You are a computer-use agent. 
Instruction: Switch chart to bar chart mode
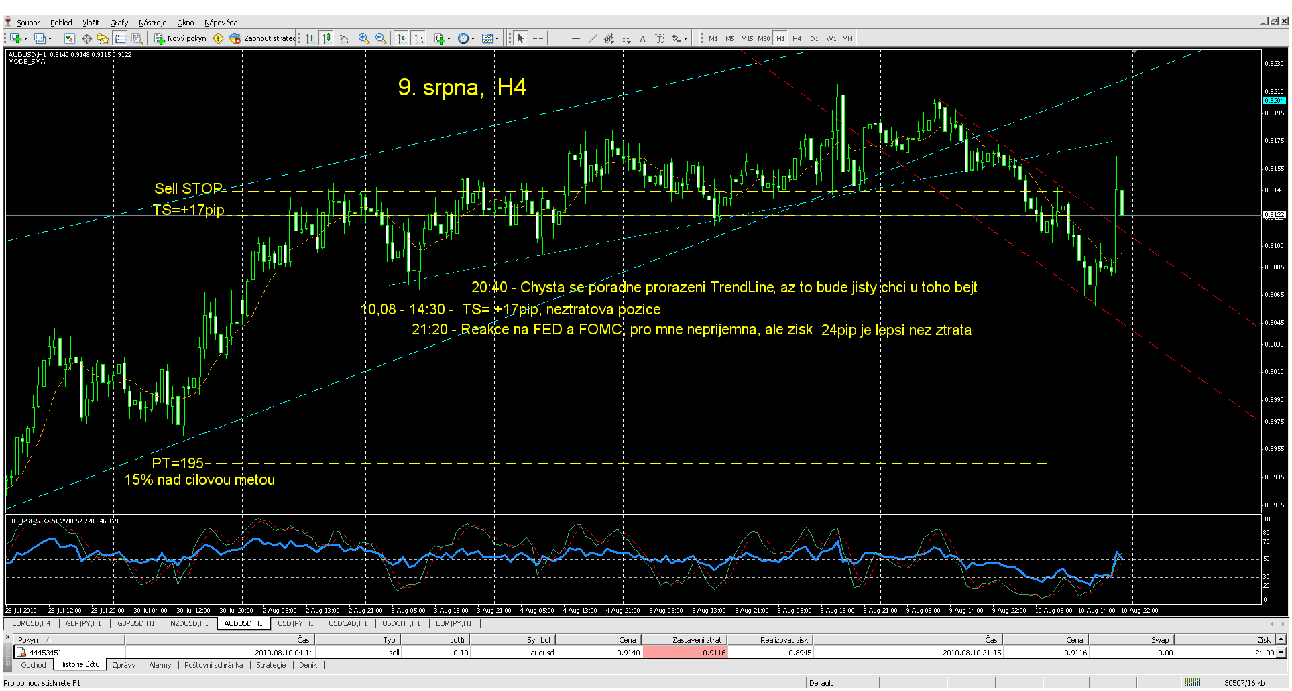tap(310, 38)
